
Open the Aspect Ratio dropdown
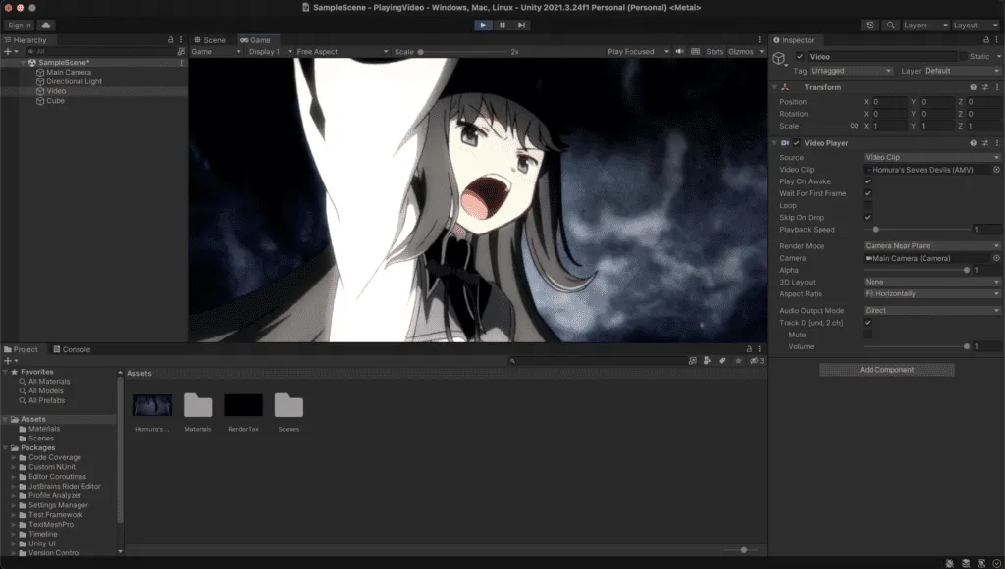pyautogui.click(x=931, y=293)
